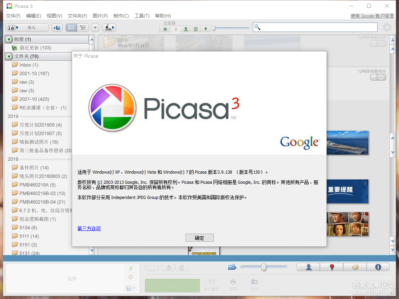Click the 打印 print button
Viewport: 399px width, 299px height.
point(233,285)
